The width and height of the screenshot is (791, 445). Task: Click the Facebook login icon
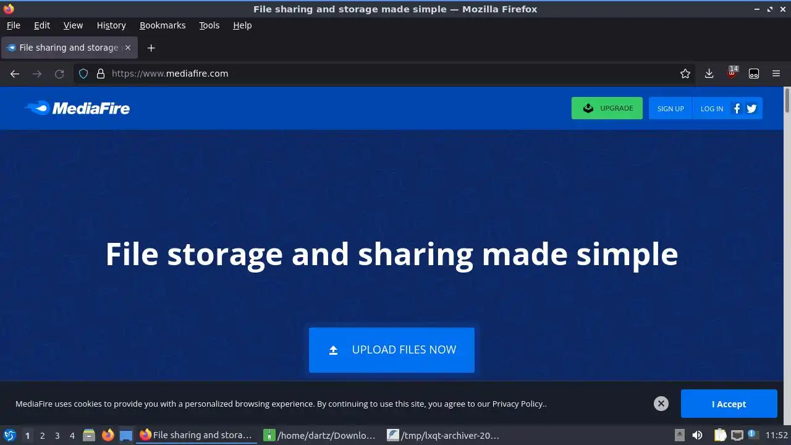pos(737,108)
